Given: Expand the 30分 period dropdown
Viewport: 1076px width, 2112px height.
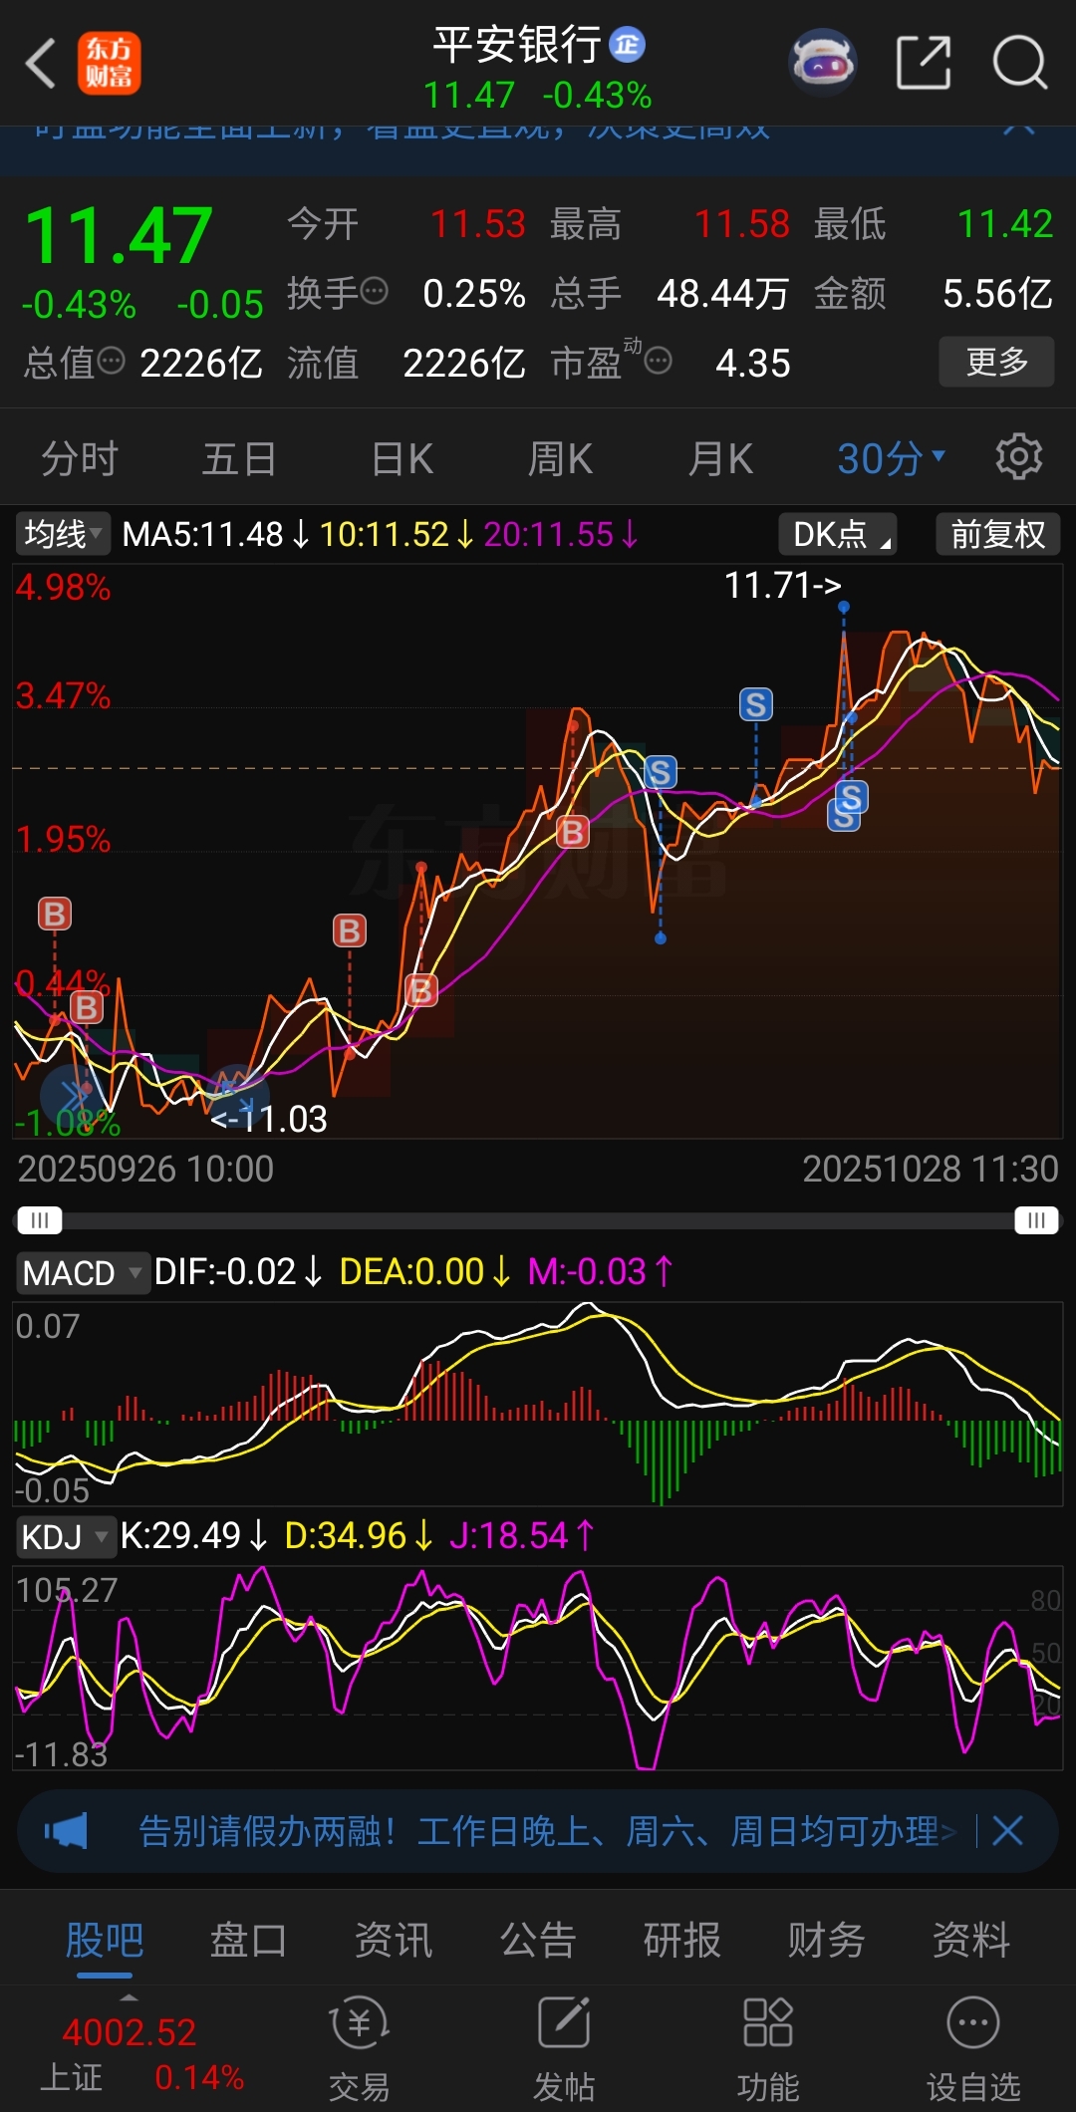Looking at the screenshot, I should [891, 458].
